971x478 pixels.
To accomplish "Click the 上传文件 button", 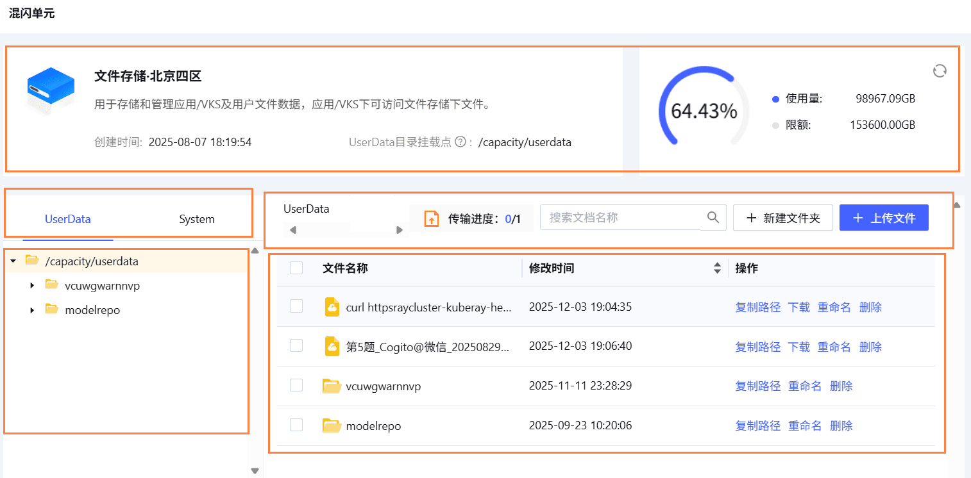I will click(884, 218).
